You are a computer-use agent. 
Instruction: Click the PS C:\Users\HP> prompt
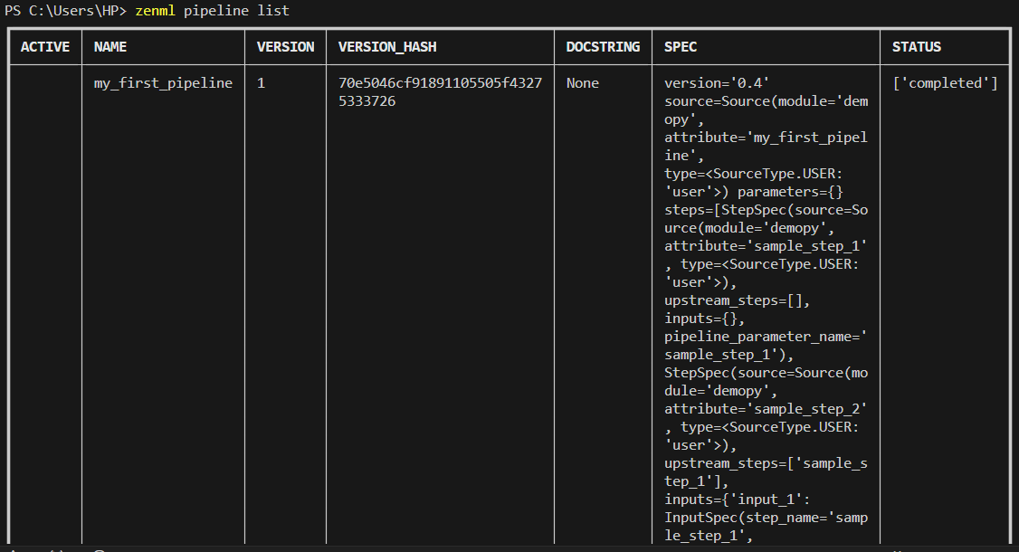coord(65,10)
